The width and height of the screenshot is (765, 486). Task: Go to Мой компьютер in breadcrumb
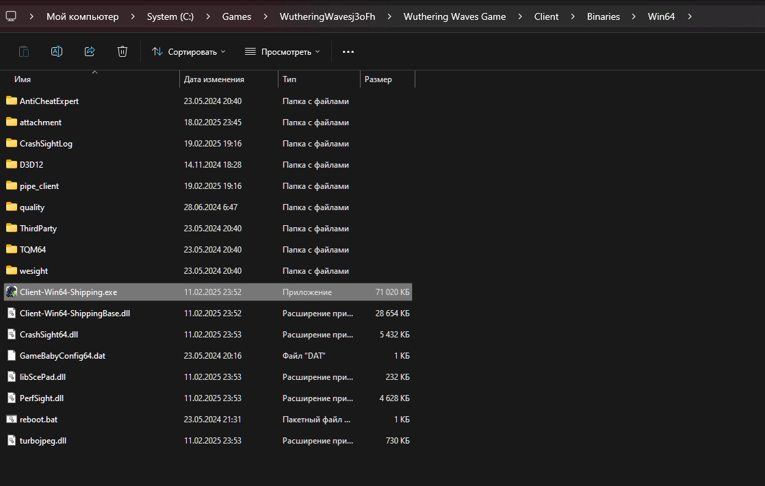(82, 16)
